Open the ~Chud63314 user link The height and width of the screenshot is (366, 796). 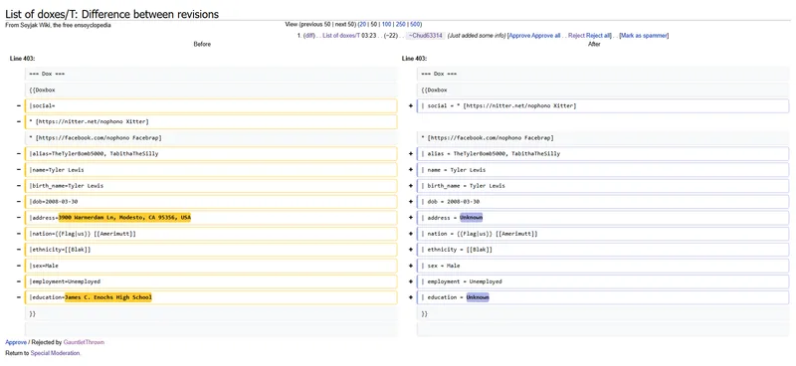click(426, 36)
